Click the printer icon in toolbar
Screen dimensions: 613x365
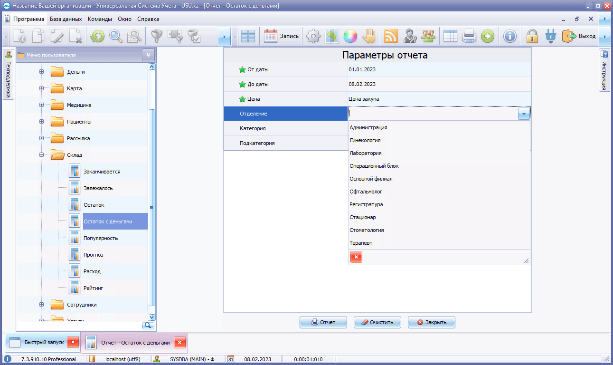(x=469, y=36)
